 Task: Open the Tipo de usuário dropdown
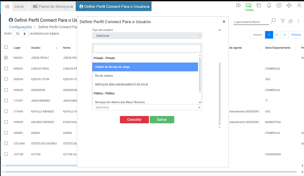click(x=147, y=36)
